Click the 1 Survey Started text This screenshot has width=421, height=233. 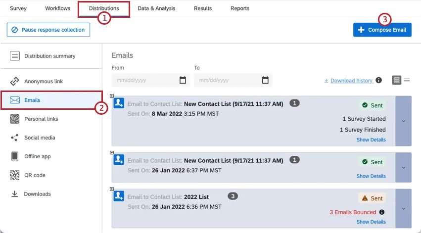pyautogui.click(x=364, y=119)
